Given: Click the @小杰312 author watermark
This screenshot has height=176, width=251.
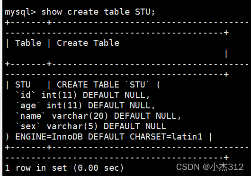Looking at the screenshot, I should 223,167.
